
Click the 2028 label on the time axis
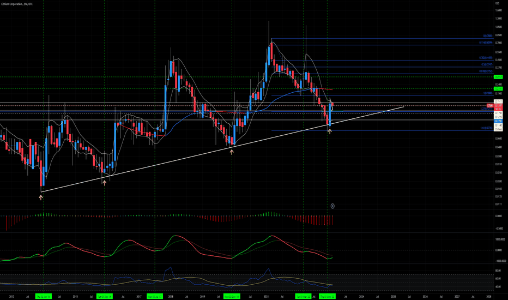tap(489, 296)
